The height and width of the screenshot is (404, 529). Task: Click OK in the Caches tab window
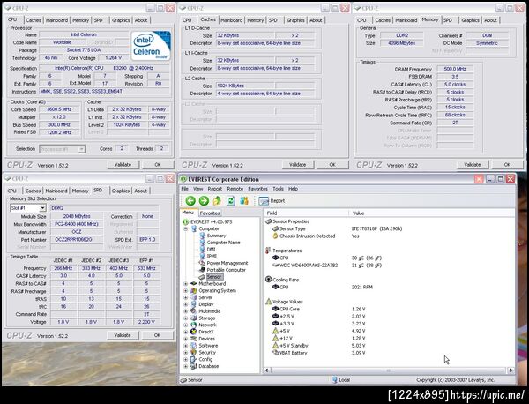pyautogui.click(x=332, y=165)
